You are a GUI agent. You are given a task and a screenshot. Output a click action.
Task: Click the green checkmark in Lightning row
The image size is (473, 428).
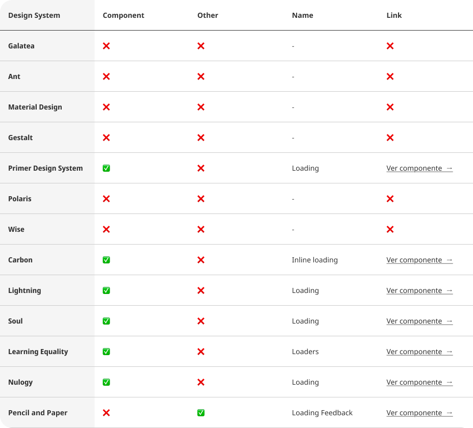click(x=106, y=290)
